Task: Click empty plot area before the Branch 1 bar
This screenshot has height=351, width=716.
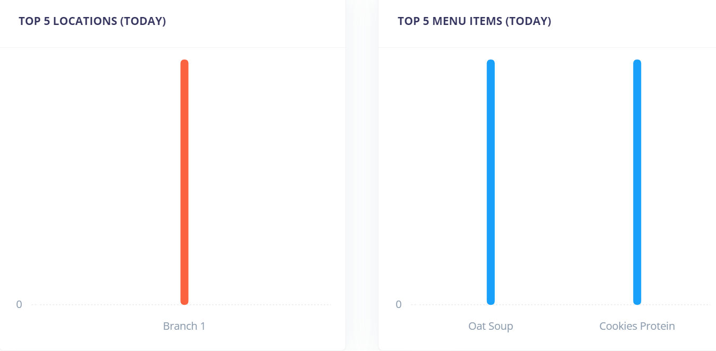Action: (x=106, y=181)
